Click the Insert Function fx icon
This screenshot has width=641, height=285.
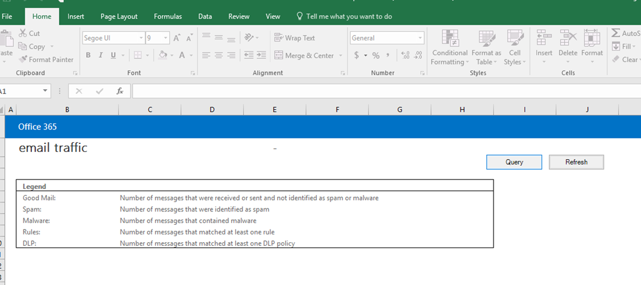[x=120, y=91]
